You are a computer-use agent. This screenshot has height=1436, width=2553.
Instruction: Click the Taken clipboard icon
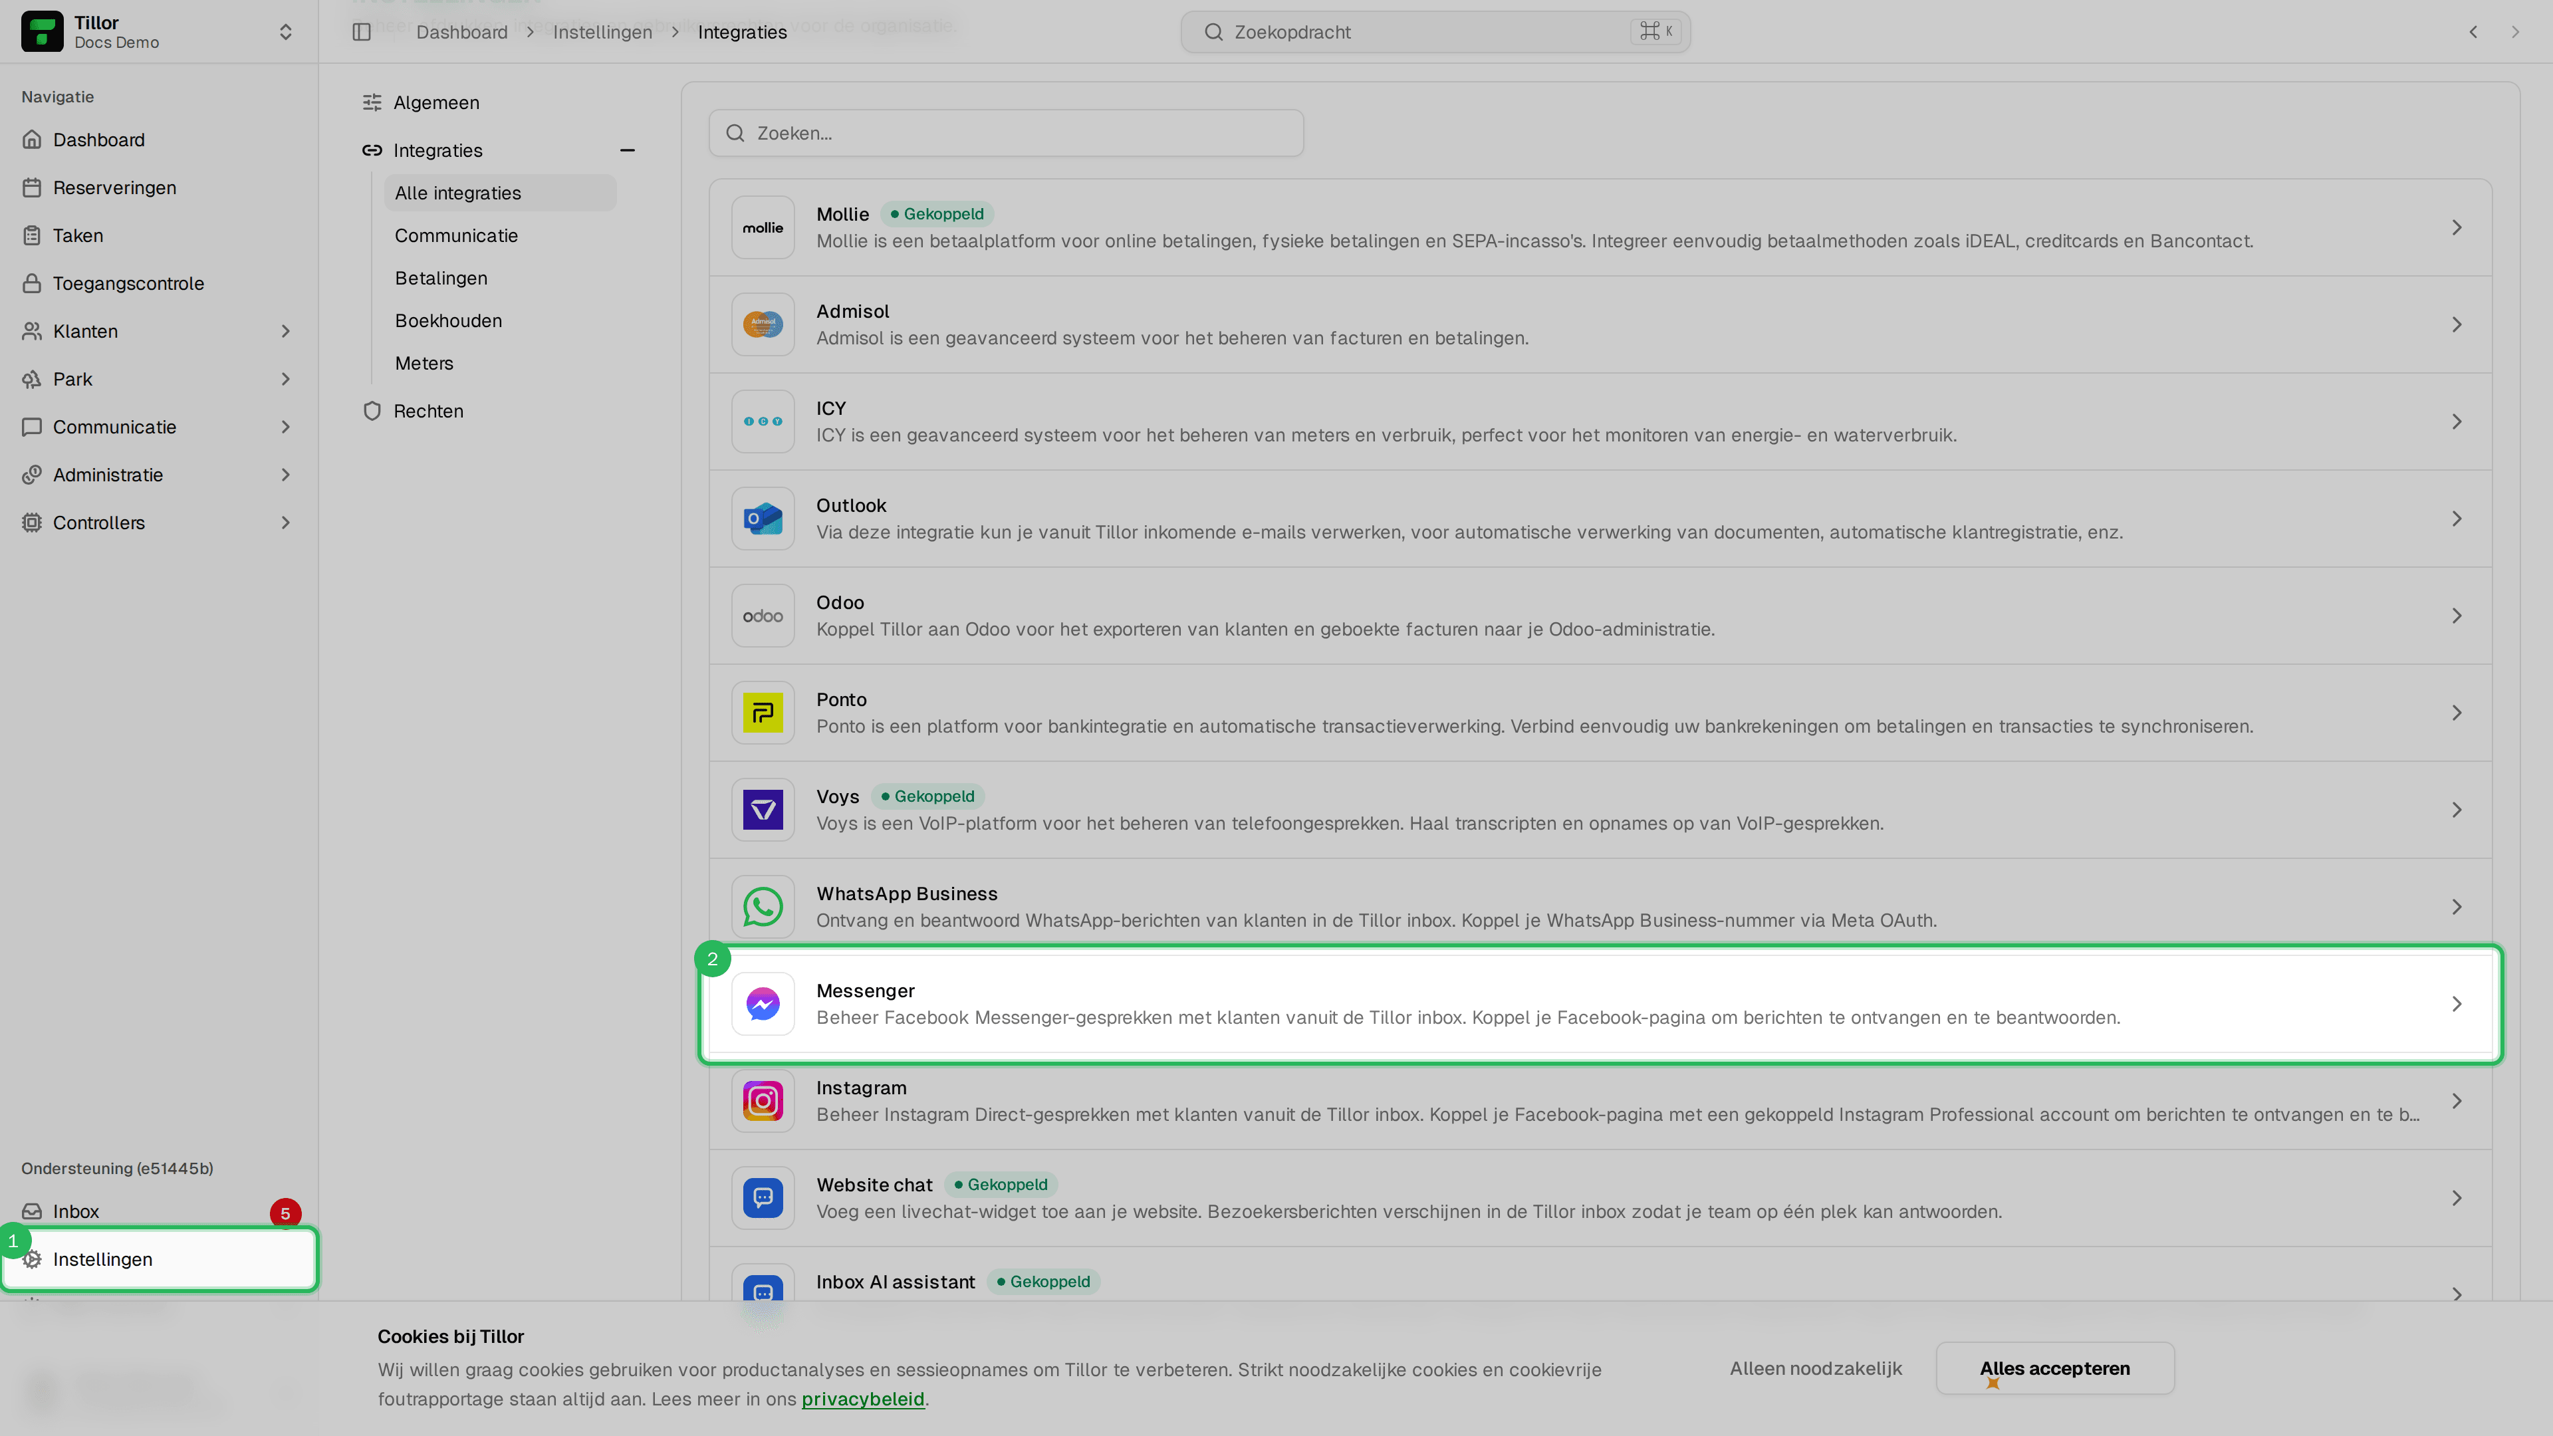click(x=32, y=235)
